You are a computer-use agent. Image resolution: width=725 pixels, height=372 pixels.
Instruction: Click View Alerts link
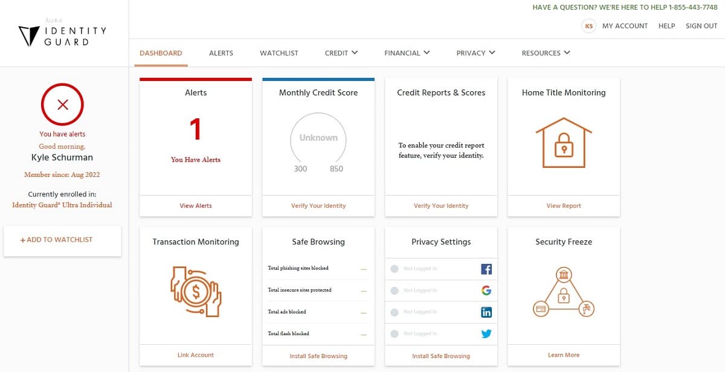pyautogui.click(x=196, y=206)
